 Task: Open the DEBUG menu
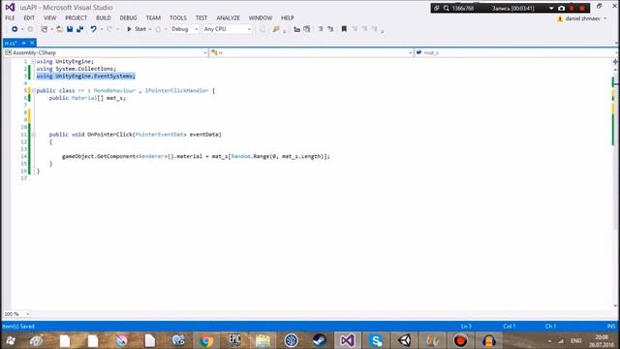[x=128, y=17]
